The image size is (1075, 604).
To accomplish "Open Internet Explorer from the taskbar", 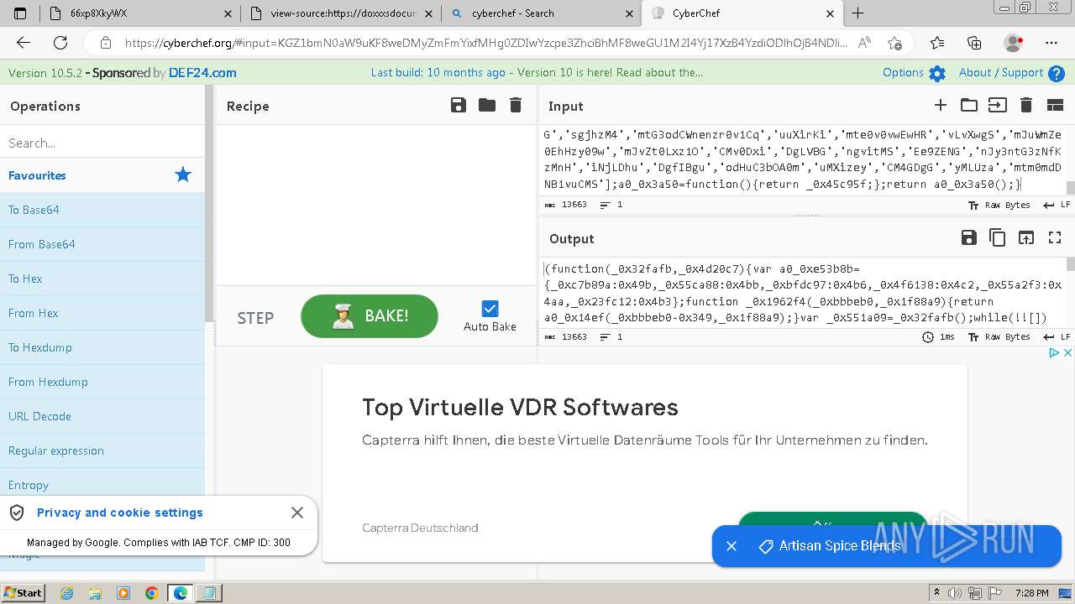I will pos(66,593).
